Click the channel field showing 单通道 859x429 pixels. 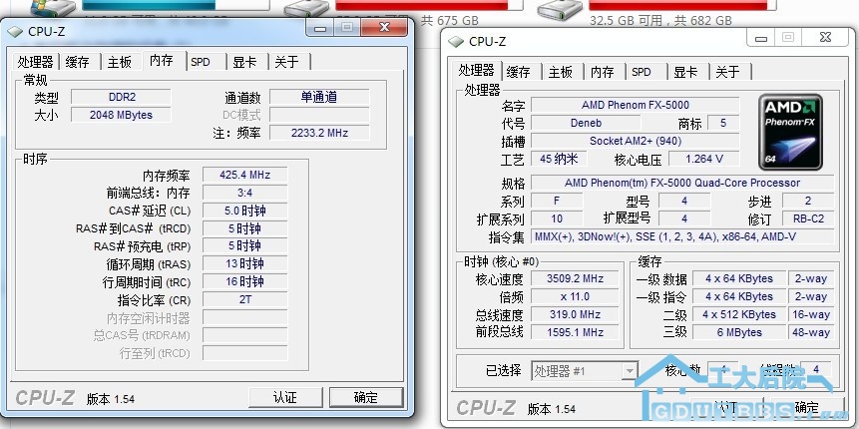tap(319, 97)
